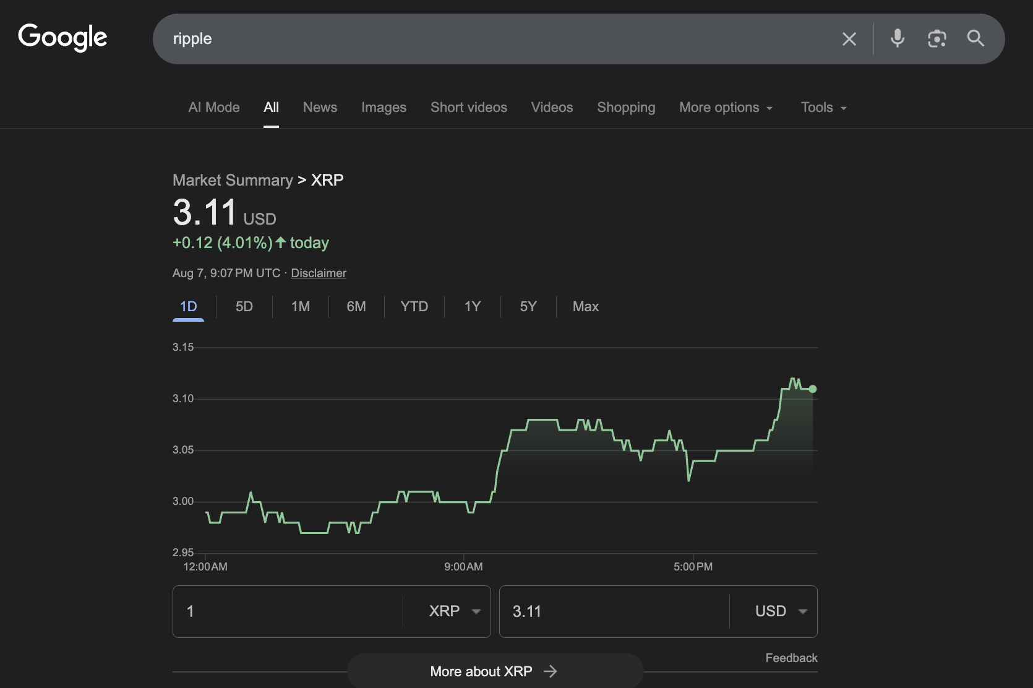This screenshot has height=688, width=1033.
Task: Click the 5:00 PM x-axis label
Action: click(693, 567)
